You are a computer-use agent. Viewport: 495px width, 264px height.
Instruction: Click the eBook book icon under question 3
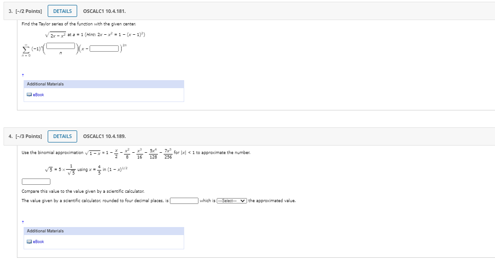pos(29,95)
